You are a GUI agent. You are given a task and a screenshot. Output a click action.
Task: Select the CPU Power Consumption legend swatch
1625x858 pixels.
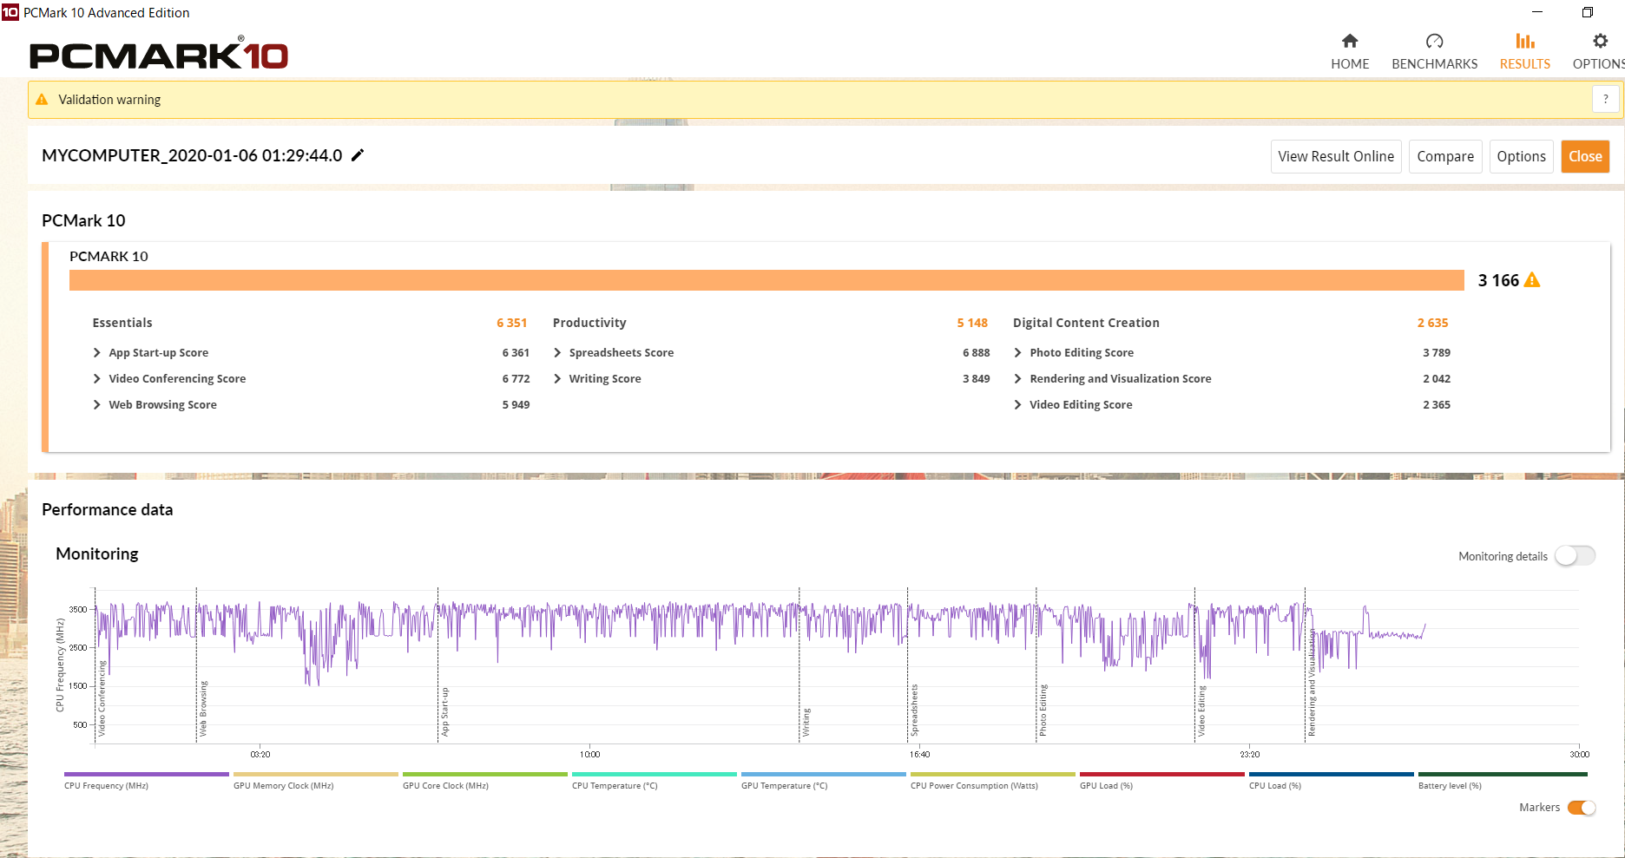click(x=993, y=774)
